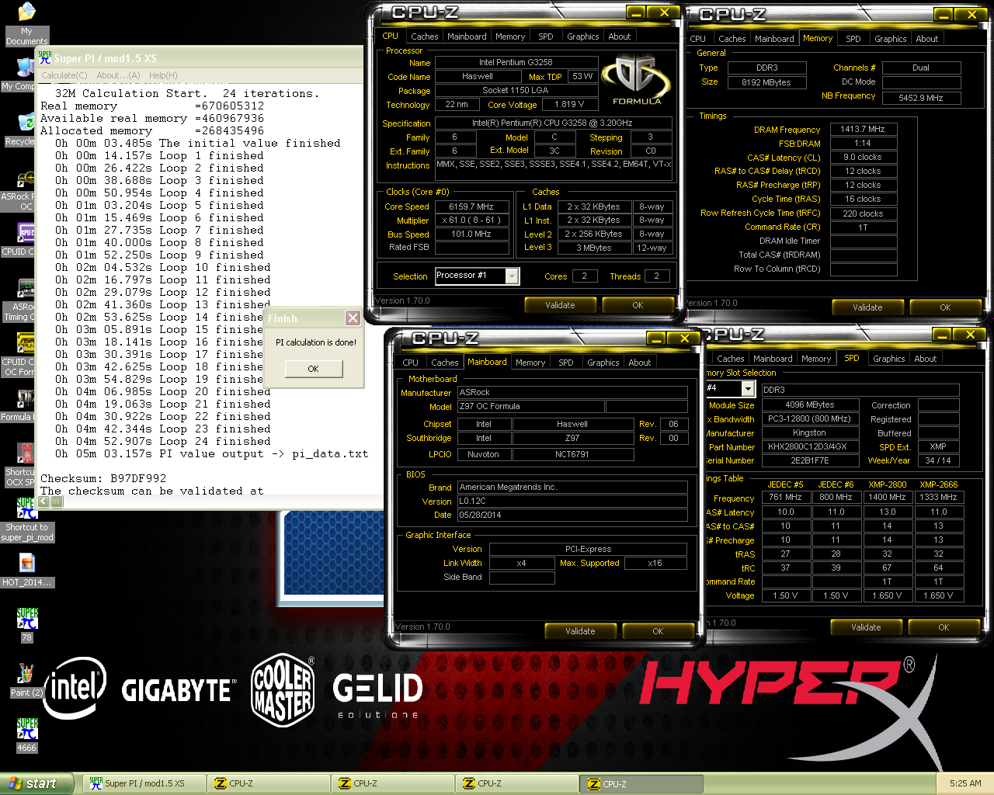
Task: Select Graphics tab in SPD window
Action: tap(888, 359)
